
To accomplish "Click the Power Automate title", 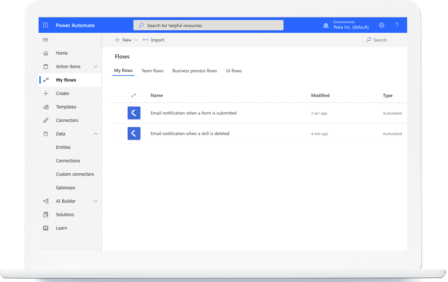I will coord(75,25).
